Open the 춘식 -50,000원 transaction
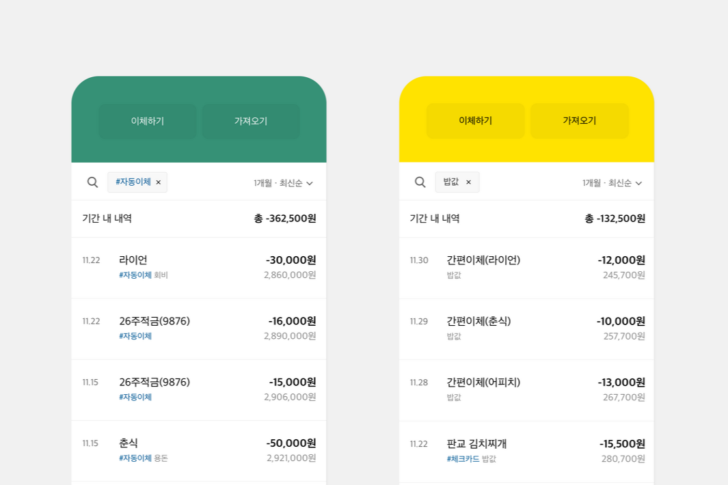Viewport: 728px width, 485px height. tap(199, 451)
